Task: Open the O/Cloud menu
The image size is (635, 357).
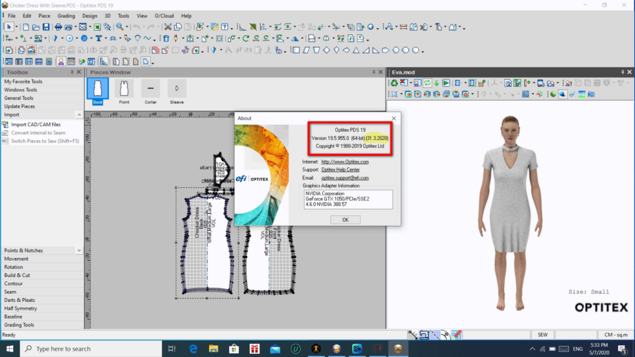Action: tap(164, 16)
